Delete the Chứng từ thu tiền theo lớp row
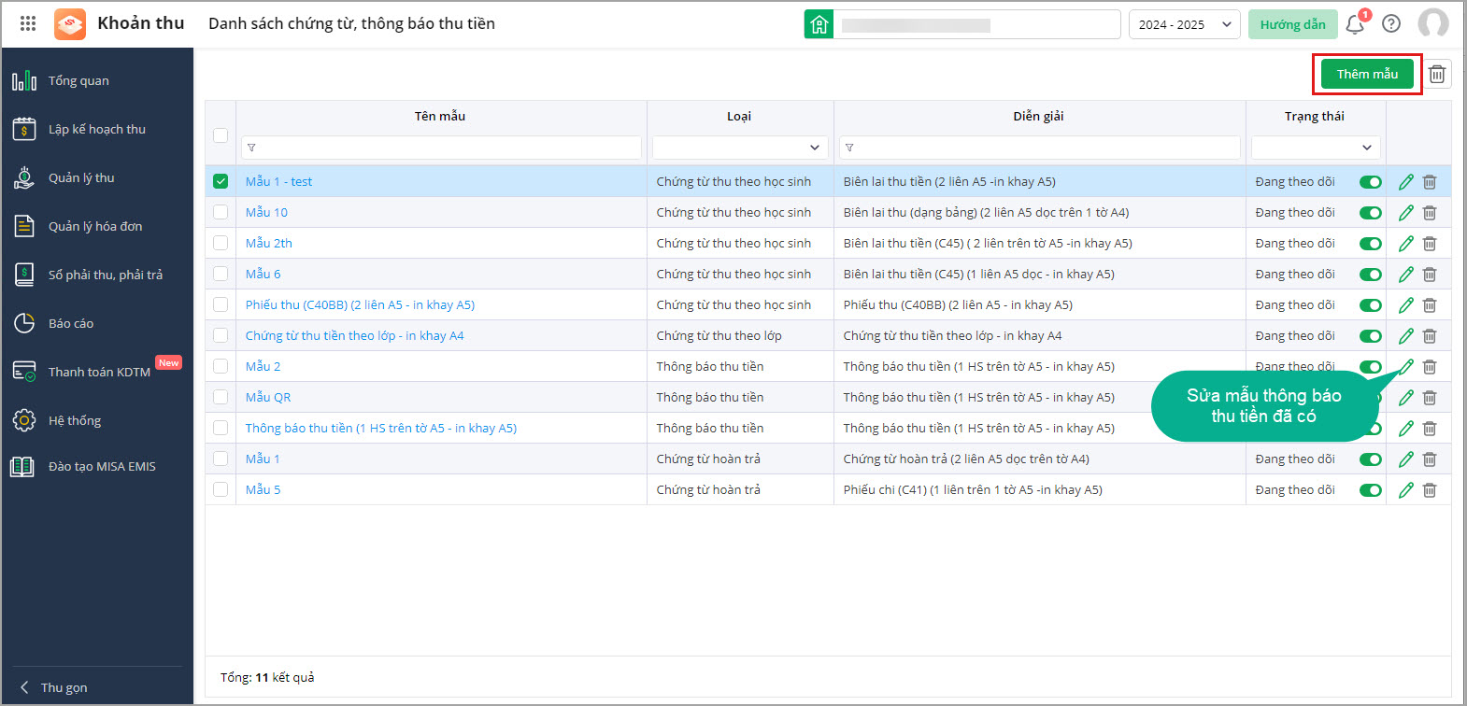Image resolution: width=1467 pixels, height=706 pixels. [1430, 336]
